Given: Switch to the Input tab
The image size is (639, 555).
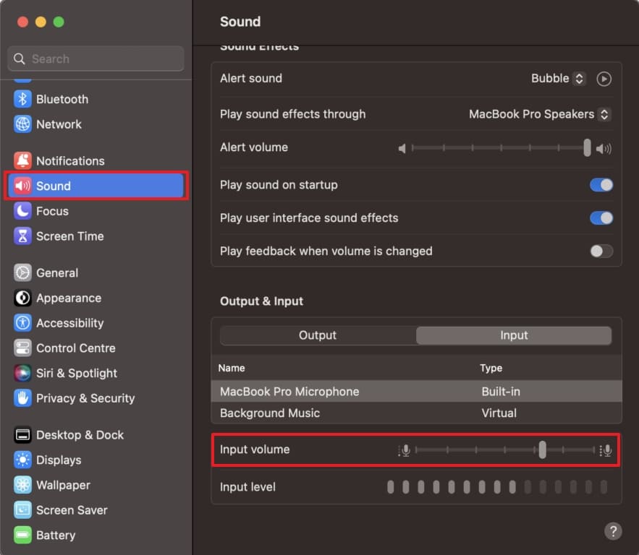Looking at the screenshot, I should (514, 335).
